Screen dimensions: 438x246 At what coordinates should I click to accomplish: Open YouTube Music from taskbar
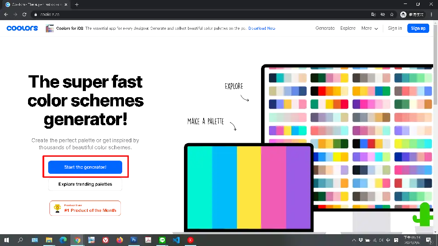click(191, 240)
